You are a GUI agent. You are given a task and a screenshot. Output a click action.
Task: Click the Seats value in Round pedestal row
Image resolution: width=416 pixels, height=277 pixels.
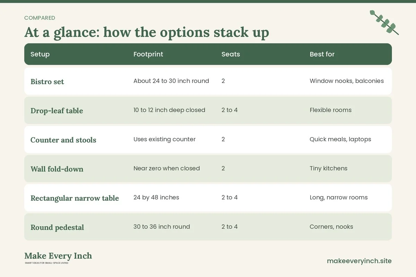(x=229, y=227)
